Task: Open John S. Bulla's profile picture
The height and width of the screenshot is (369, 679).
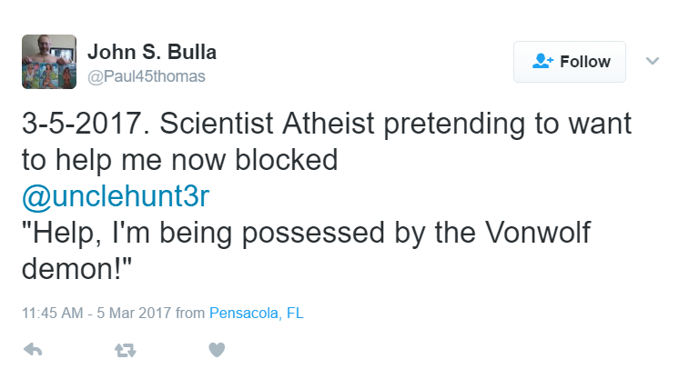Action: [49, 62]
